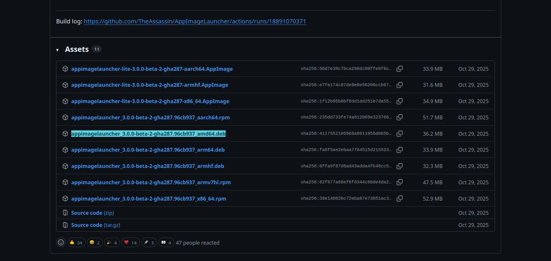Click the 32.3 MB file size
Screen dimensions: 551x261
tap(433, 166)
